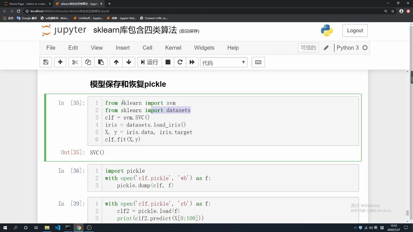
Task: Open the cell type dropdown showing 代码
Action: coord(224,62)
